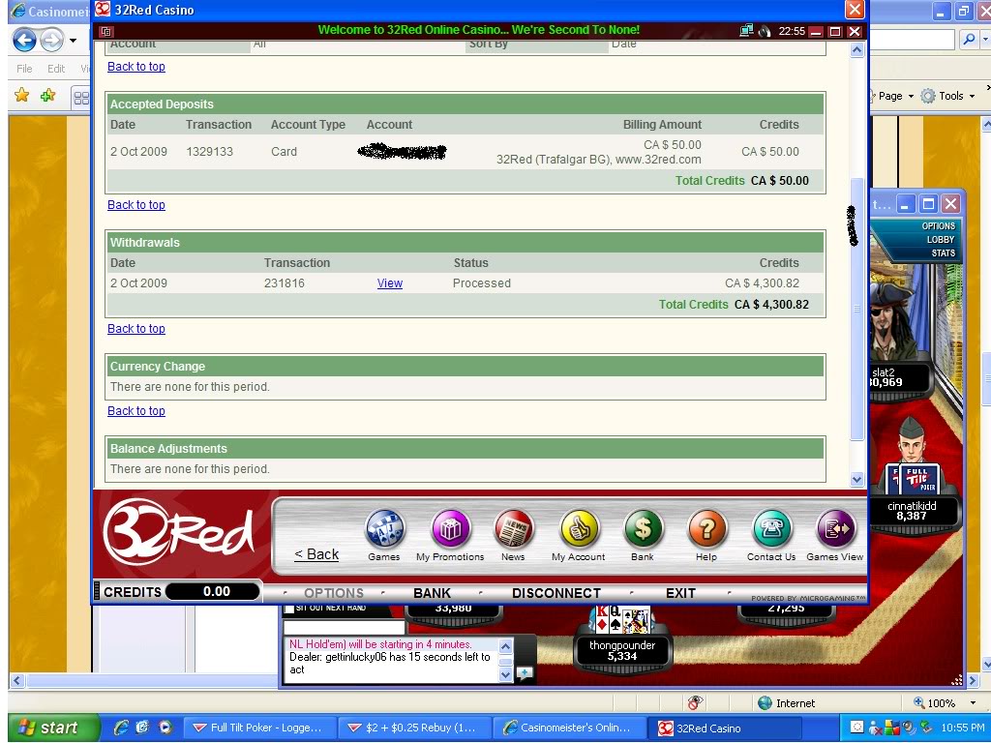Open the browser back-history dropdown arrow
The width and height of the screenshot is (991, 743).
74,41
